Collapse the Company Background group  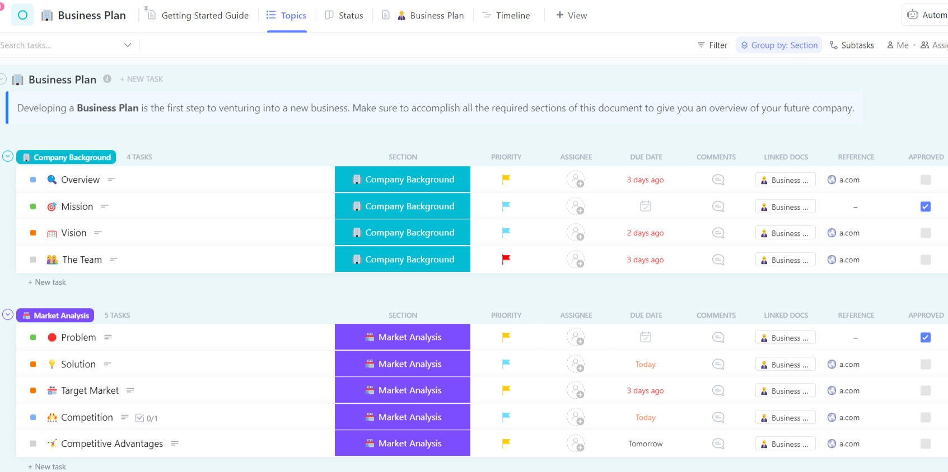pyautogui.click(x=8, y=157)
